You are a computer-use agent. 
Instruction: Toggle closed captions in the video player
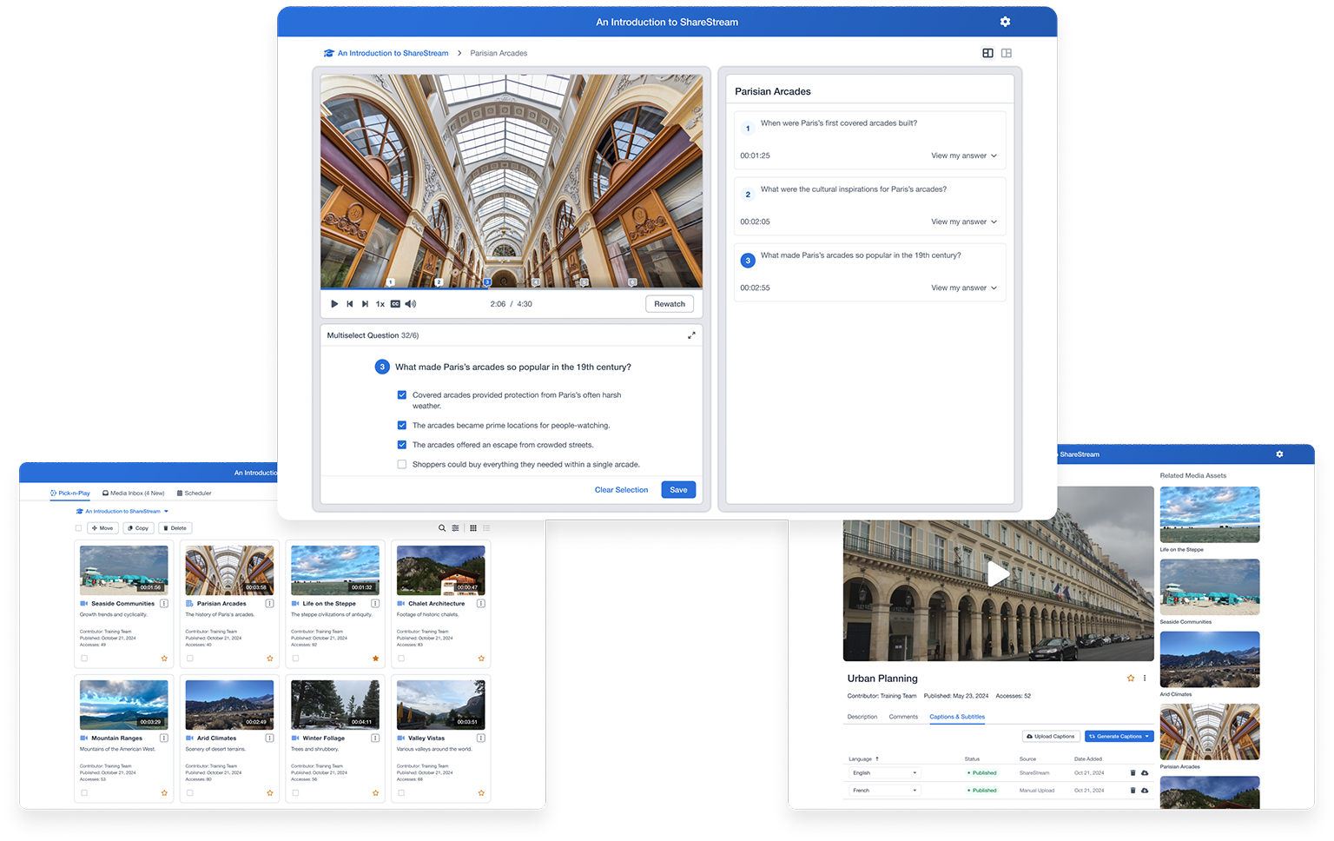(x=395, y=304)
